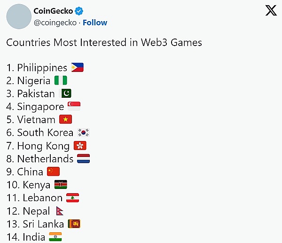Click the Kenya flag emoji
Viewport: 282px width, 243px height.
61,185
